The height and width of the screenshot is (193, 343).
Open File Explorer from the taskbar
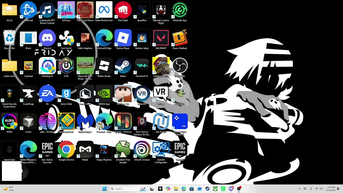click(176, 189)
